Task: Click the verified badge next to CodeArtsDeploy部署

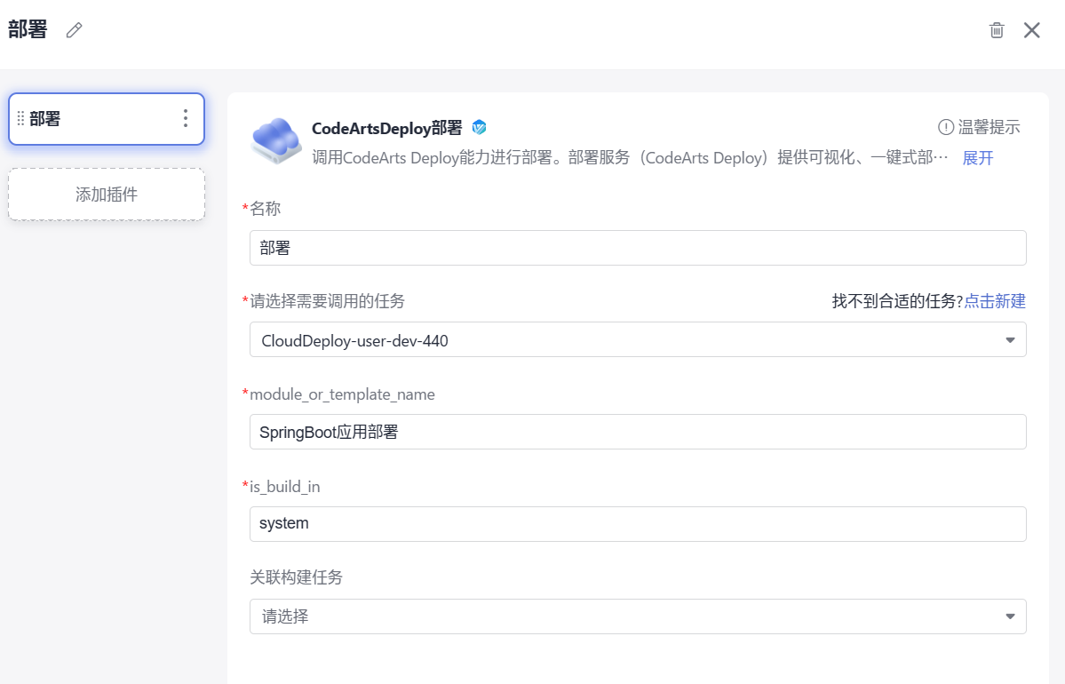Action: pos(479,127)
